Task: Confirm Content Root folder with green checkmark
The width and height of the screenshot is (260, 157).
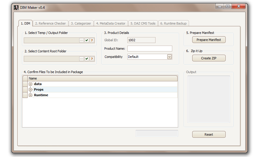Action: 87,59
